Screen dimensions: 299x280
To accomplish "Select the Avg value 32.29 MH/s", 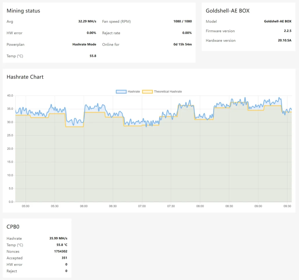I will [87, 21].
